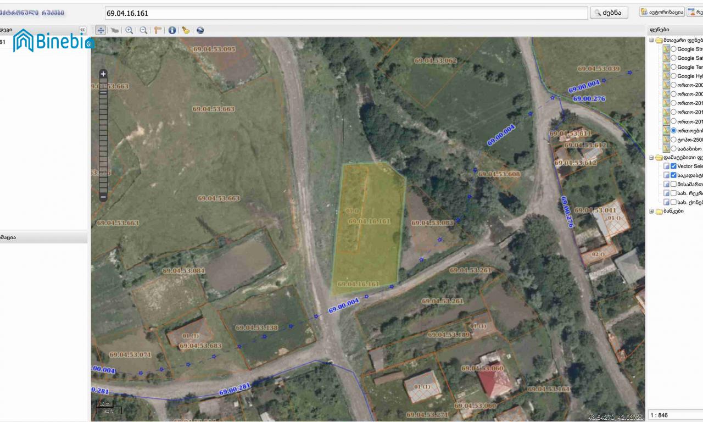Collapse the მთავარი ფენები folder
703x422 pixels.
tap(651, 40)
